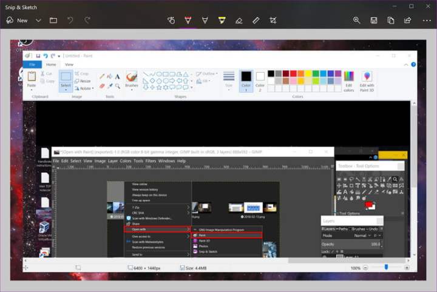Pick the yellow Highlighter tool
Image resolution: width=437 pixels, height=292 pixels.
(x=222, y=20)
